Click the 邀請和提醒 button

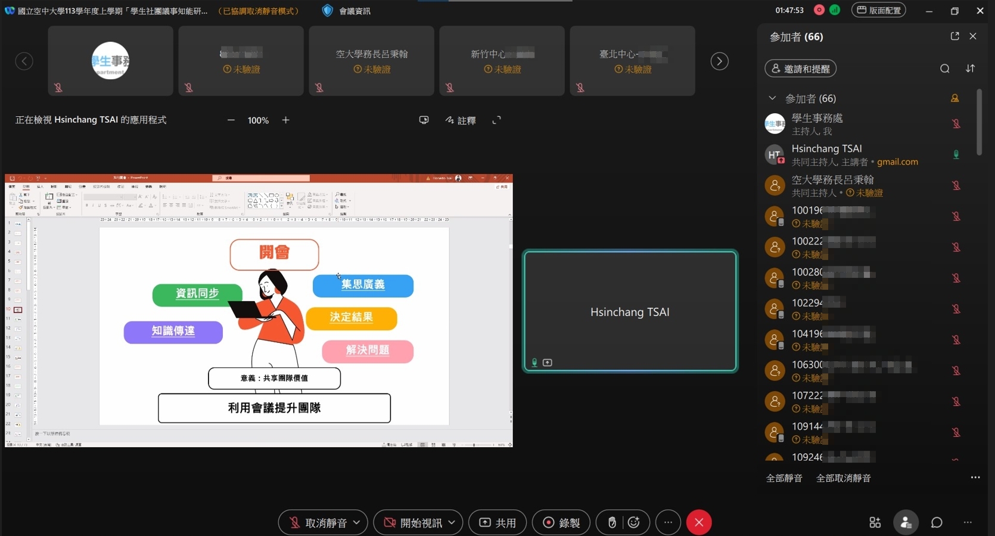(800, 69)
